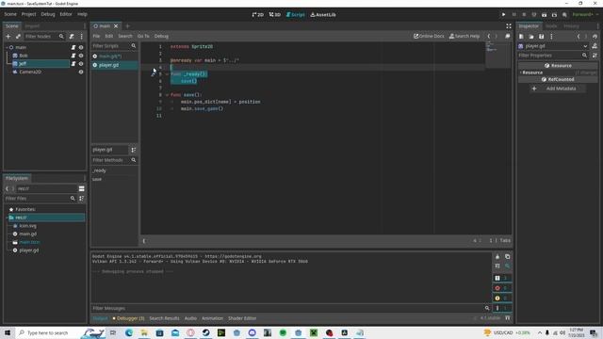The height and width of the screenshot is (339, 603).
Task: Click the Add Metadata button
Action: [557, 89]
